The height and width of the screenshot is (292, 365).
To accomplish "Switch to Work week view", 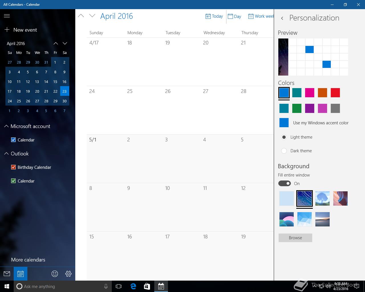I will click(261, 16).
